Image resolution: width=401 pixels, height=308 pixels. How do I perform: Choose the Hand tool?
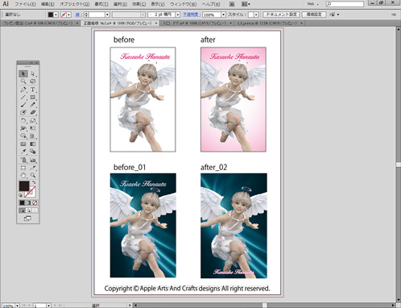click(23, 176)
